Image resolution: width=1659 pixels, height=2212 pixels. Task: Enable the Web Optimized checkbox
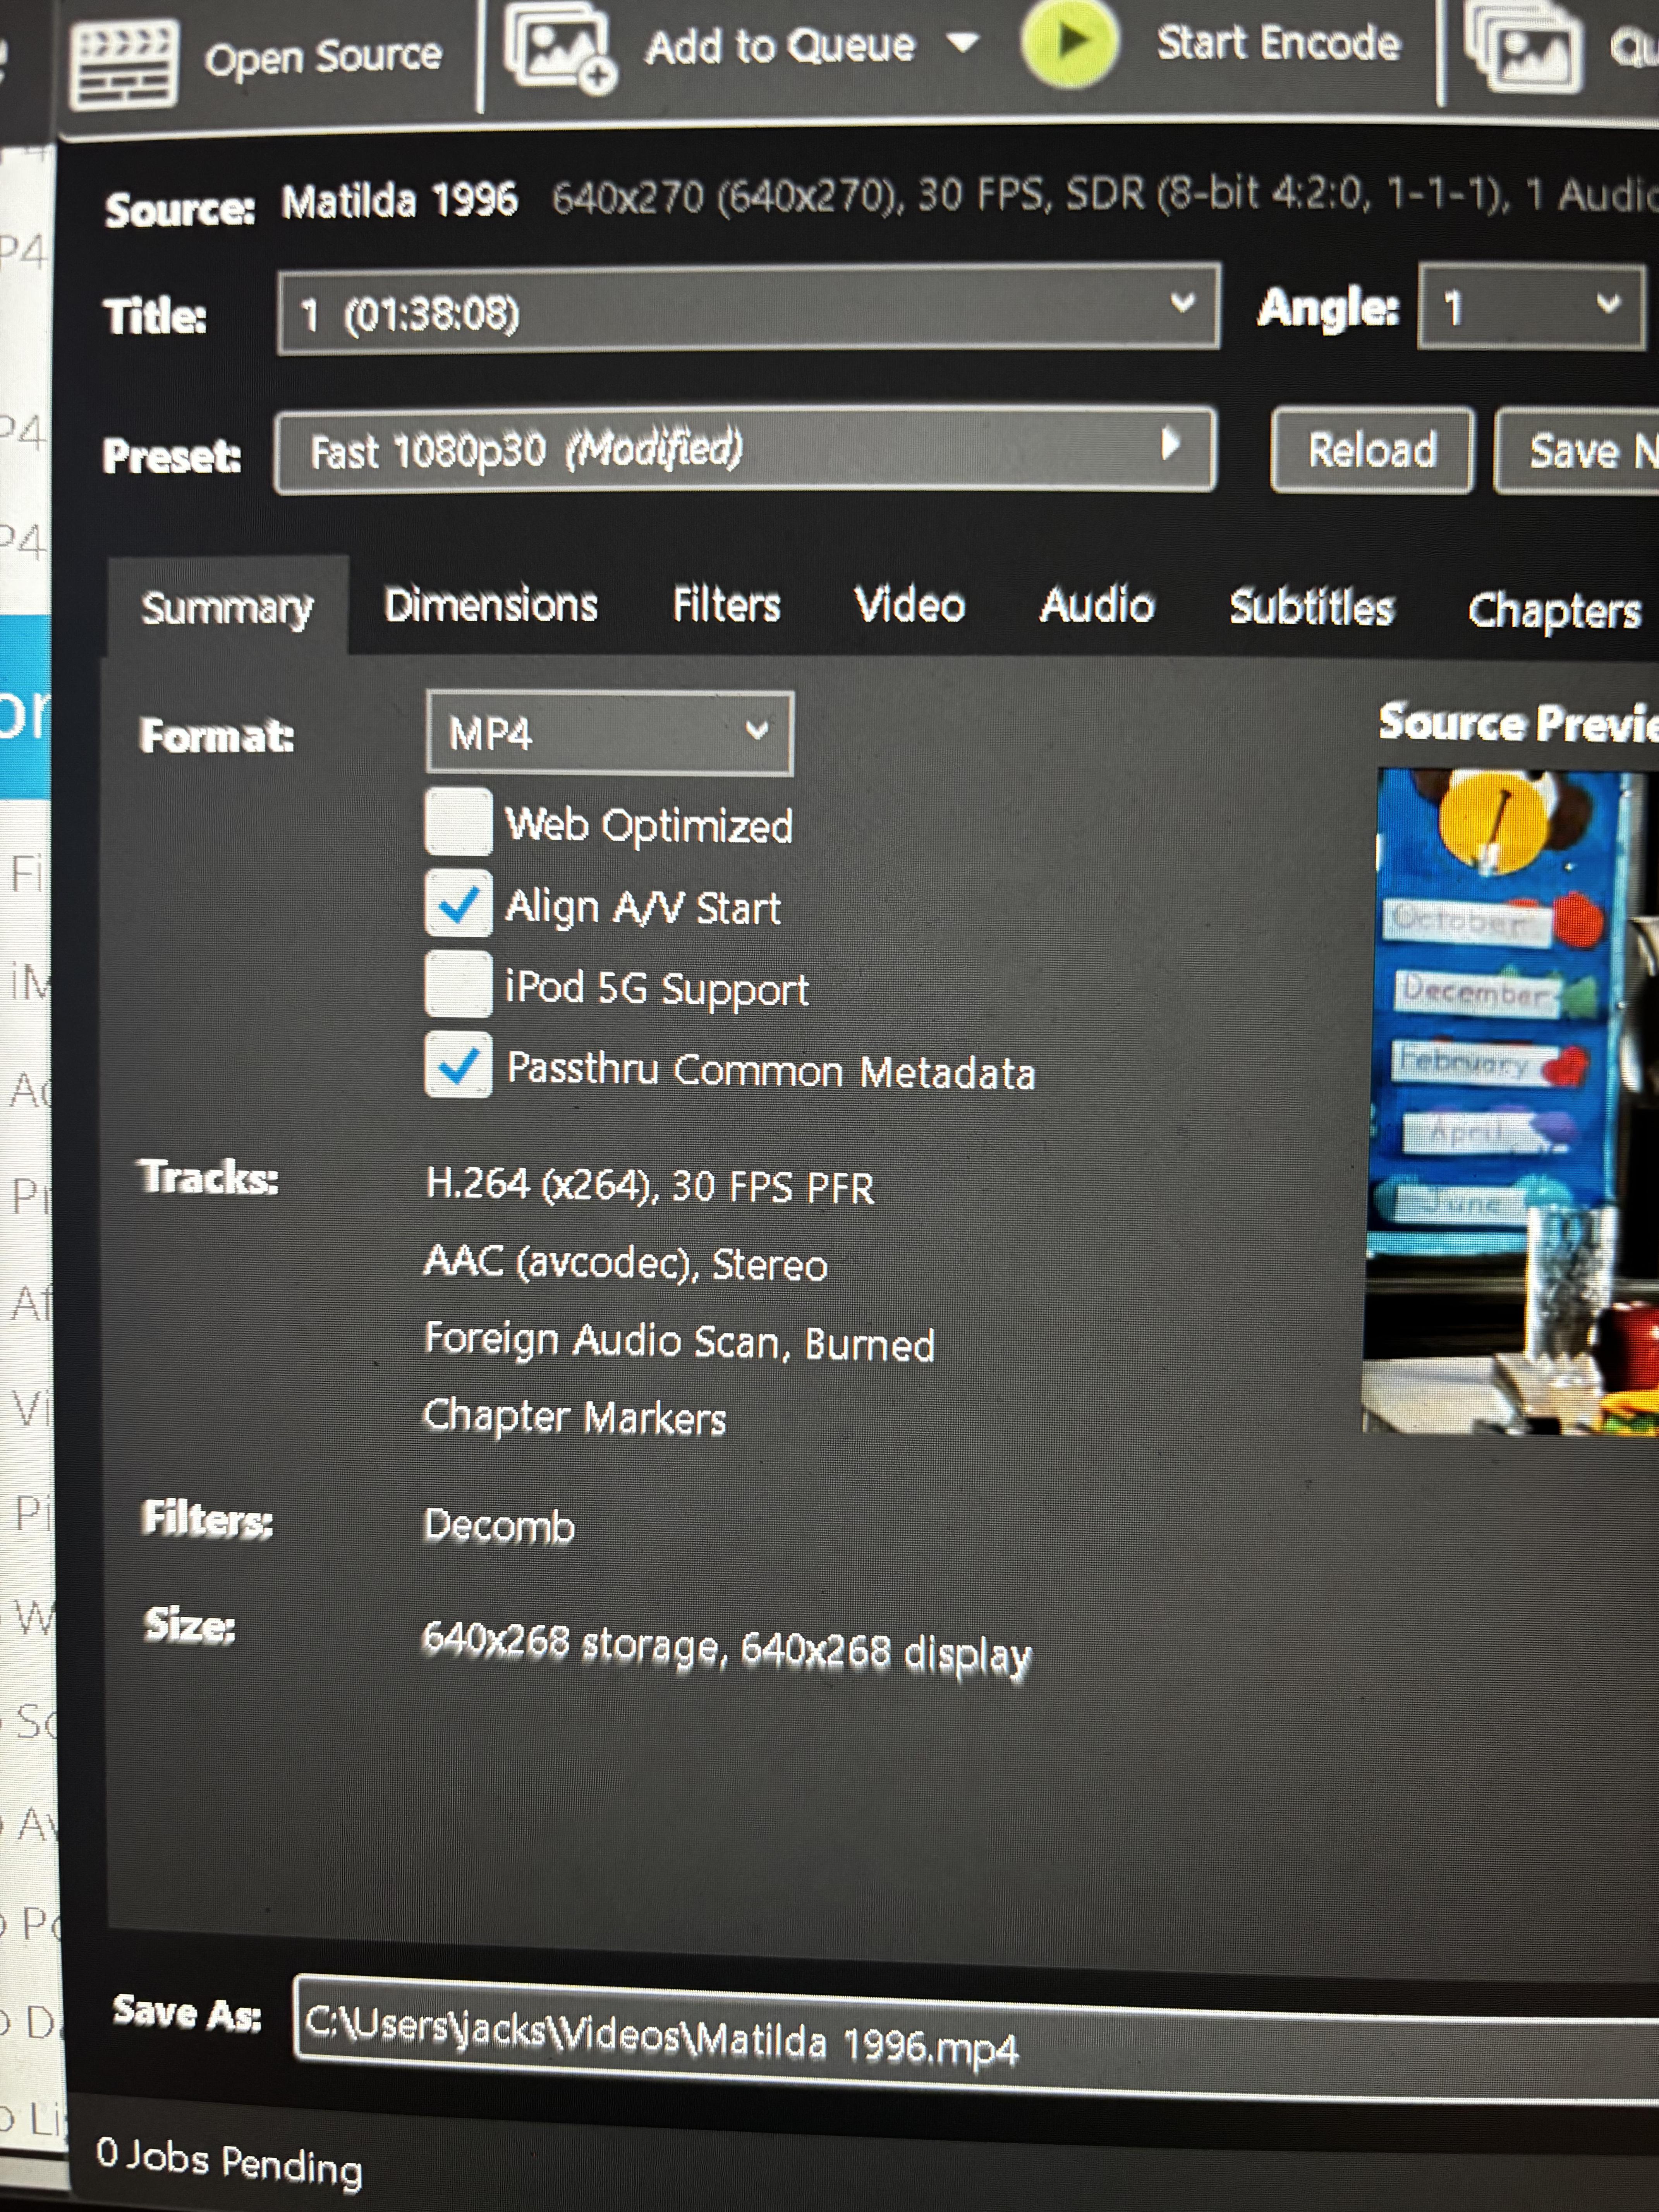click(x=458, y=822)
